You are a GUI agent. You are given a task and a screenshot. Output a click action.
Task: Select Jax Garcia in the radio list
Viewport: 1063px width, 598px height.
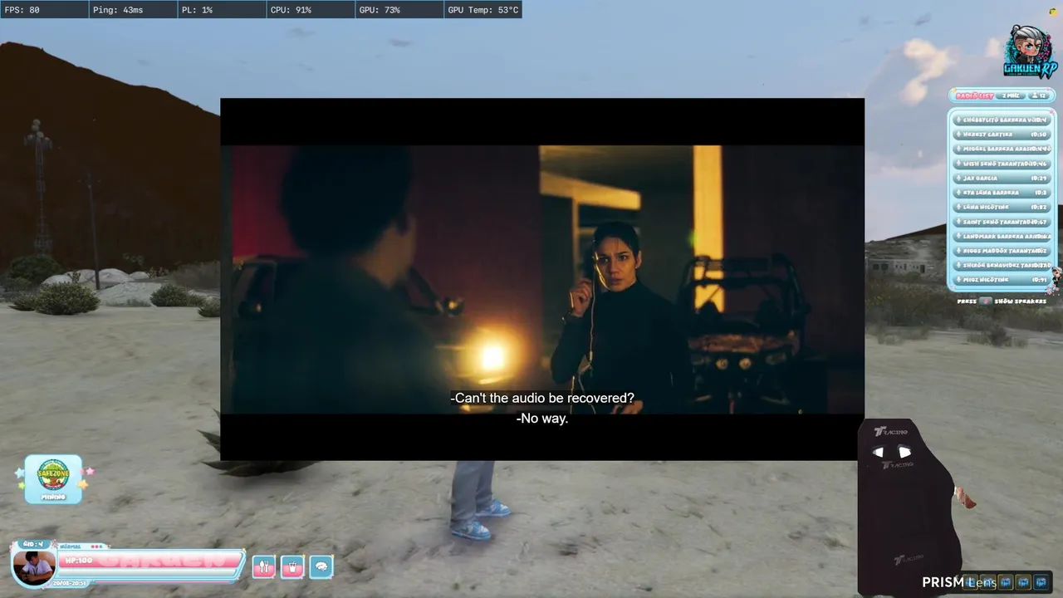click(1003, 178)
